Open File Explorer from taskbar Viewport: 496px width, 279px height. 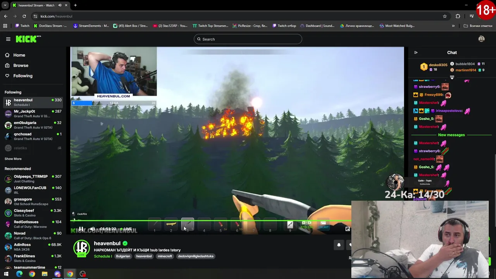[45, 274]
